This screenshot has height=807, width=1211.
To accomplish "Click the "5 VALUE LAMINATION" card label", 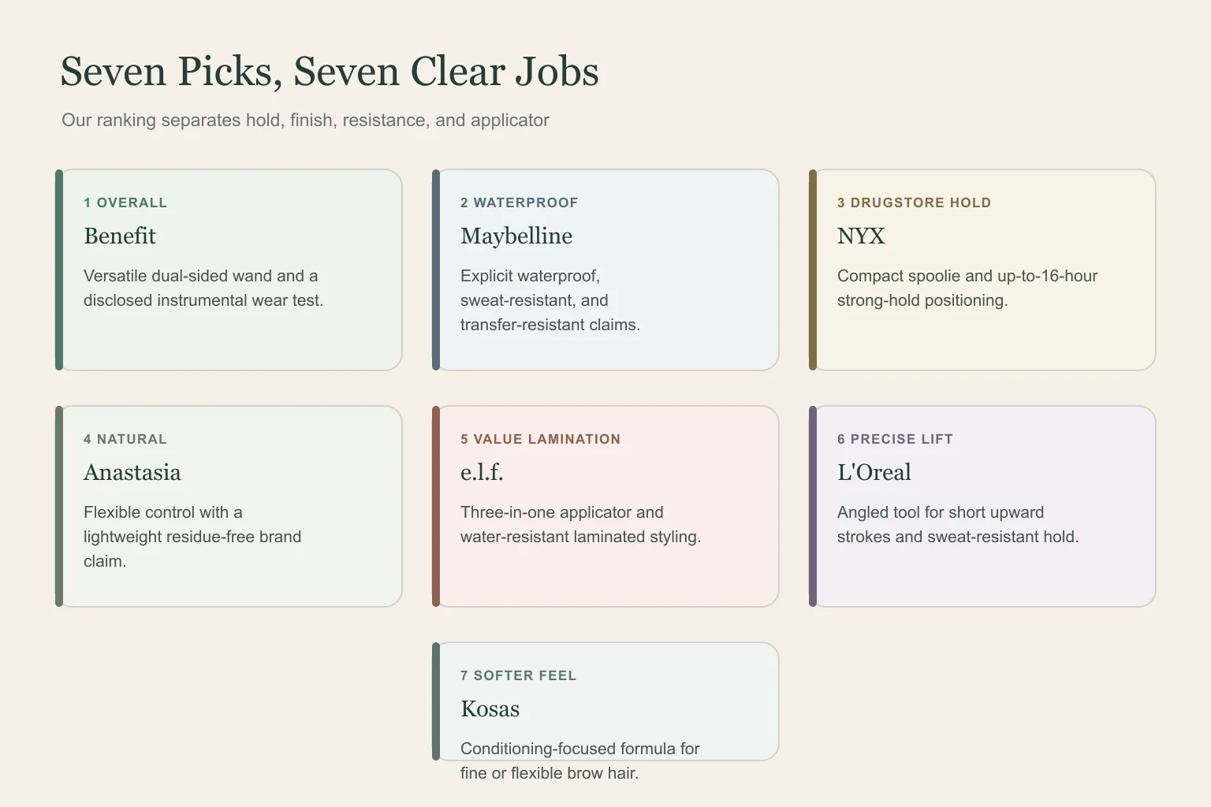I will click(x=541, y=439).
